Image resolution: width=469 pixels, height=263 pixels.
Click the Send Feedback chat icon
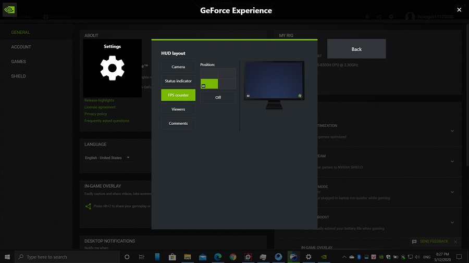[414, 242]
